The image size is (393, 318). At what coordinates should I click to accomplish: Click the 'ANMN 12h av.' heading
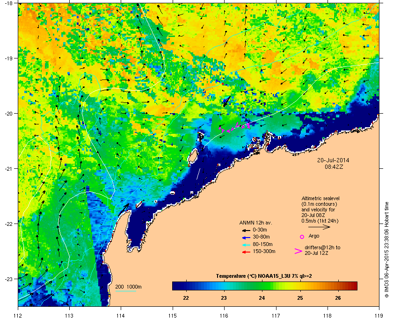255,223
